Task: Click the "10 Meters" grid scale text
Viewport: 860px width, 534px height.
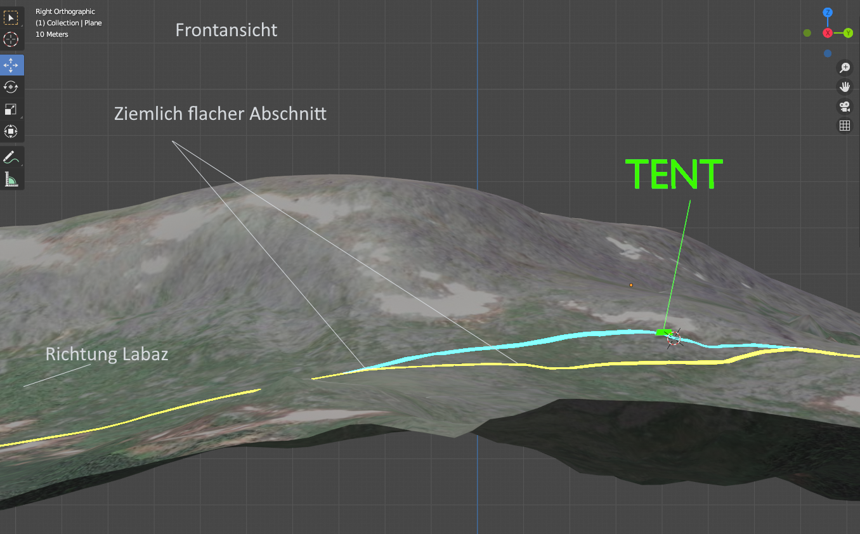Action: (x=52, y=34)
